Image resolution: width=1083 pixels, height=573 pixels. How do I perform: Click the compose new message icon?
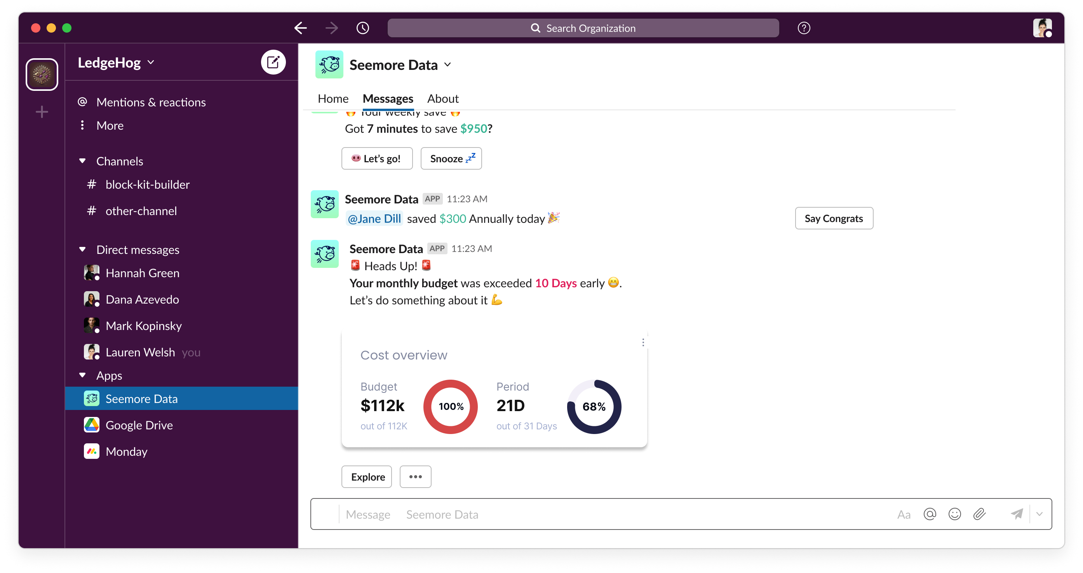pyautogui.click(x=273, y=62)
